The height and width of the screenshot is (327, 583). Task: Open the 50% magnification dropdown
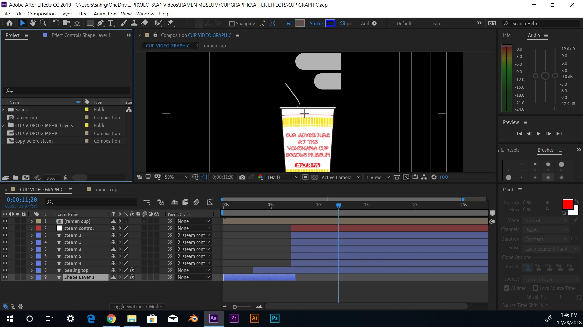[176, 177]
